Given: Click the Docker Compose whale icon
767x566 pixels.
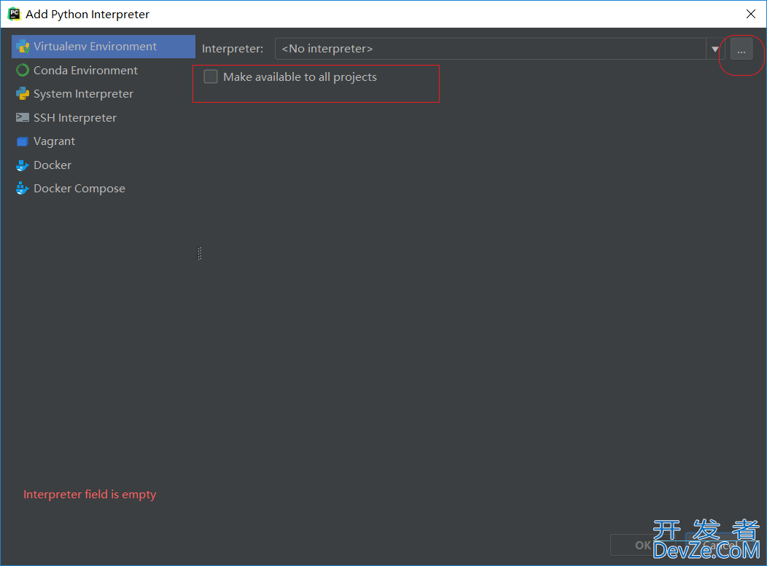Looking at the screenshot, I should point(23,188).
